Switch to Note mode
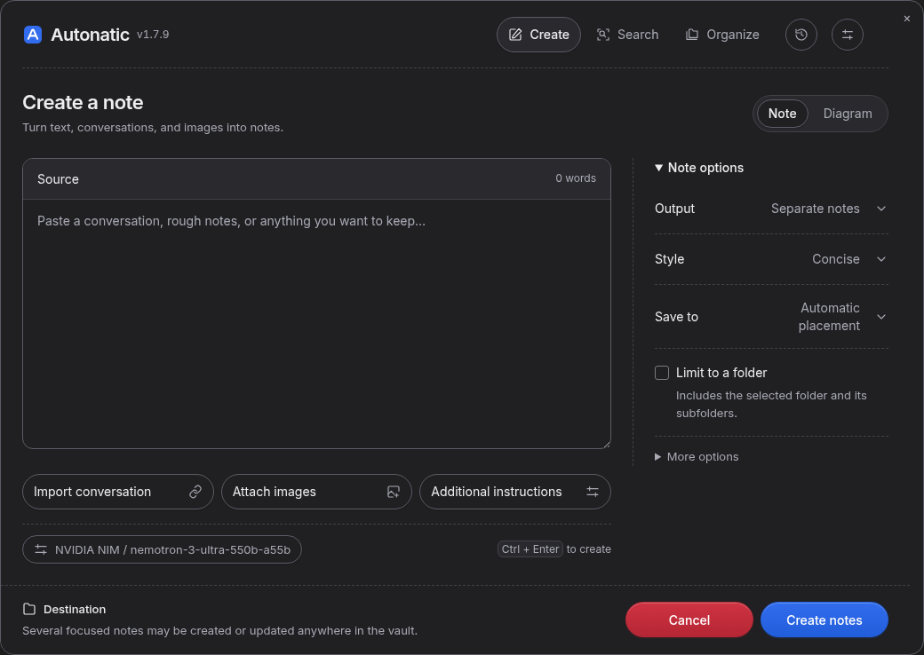 782,114
